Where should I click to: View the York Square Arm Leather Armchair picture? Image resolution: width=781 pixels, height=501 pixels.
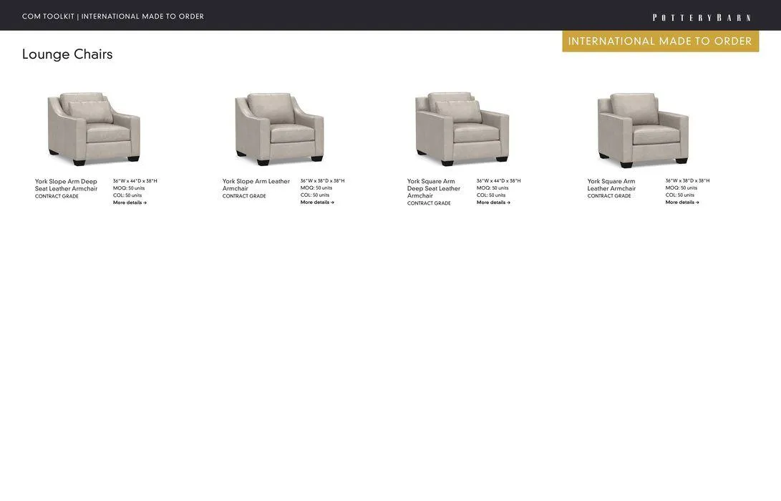pos(643,130)
